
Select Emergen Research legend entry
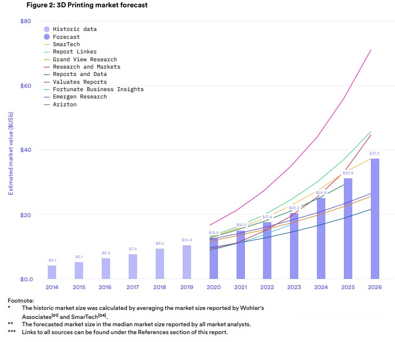point(79,97)
